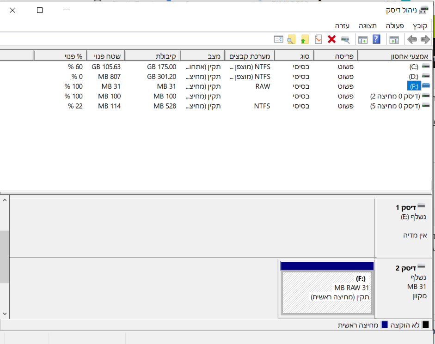Image resolution: width=435 pixels, height=344 pixels.
Task: Click the folder with green arrow icon
Action: coord(305,39)
